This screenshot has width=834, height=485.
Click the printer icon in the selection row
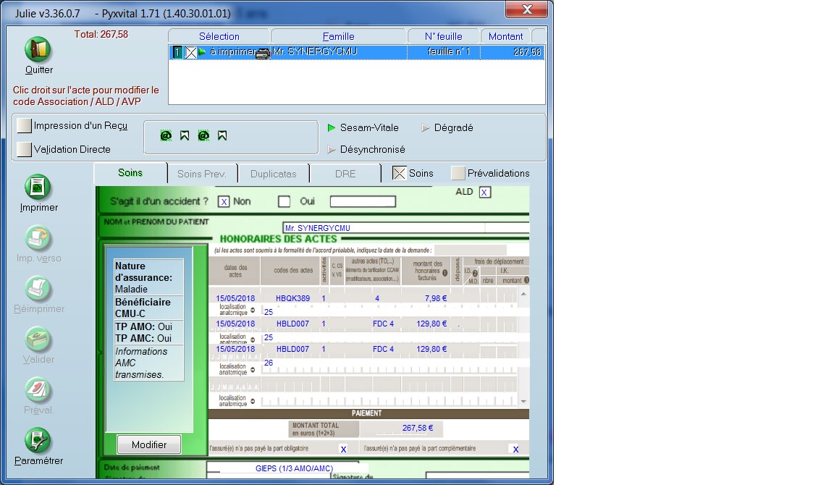(x=264, y=52)
